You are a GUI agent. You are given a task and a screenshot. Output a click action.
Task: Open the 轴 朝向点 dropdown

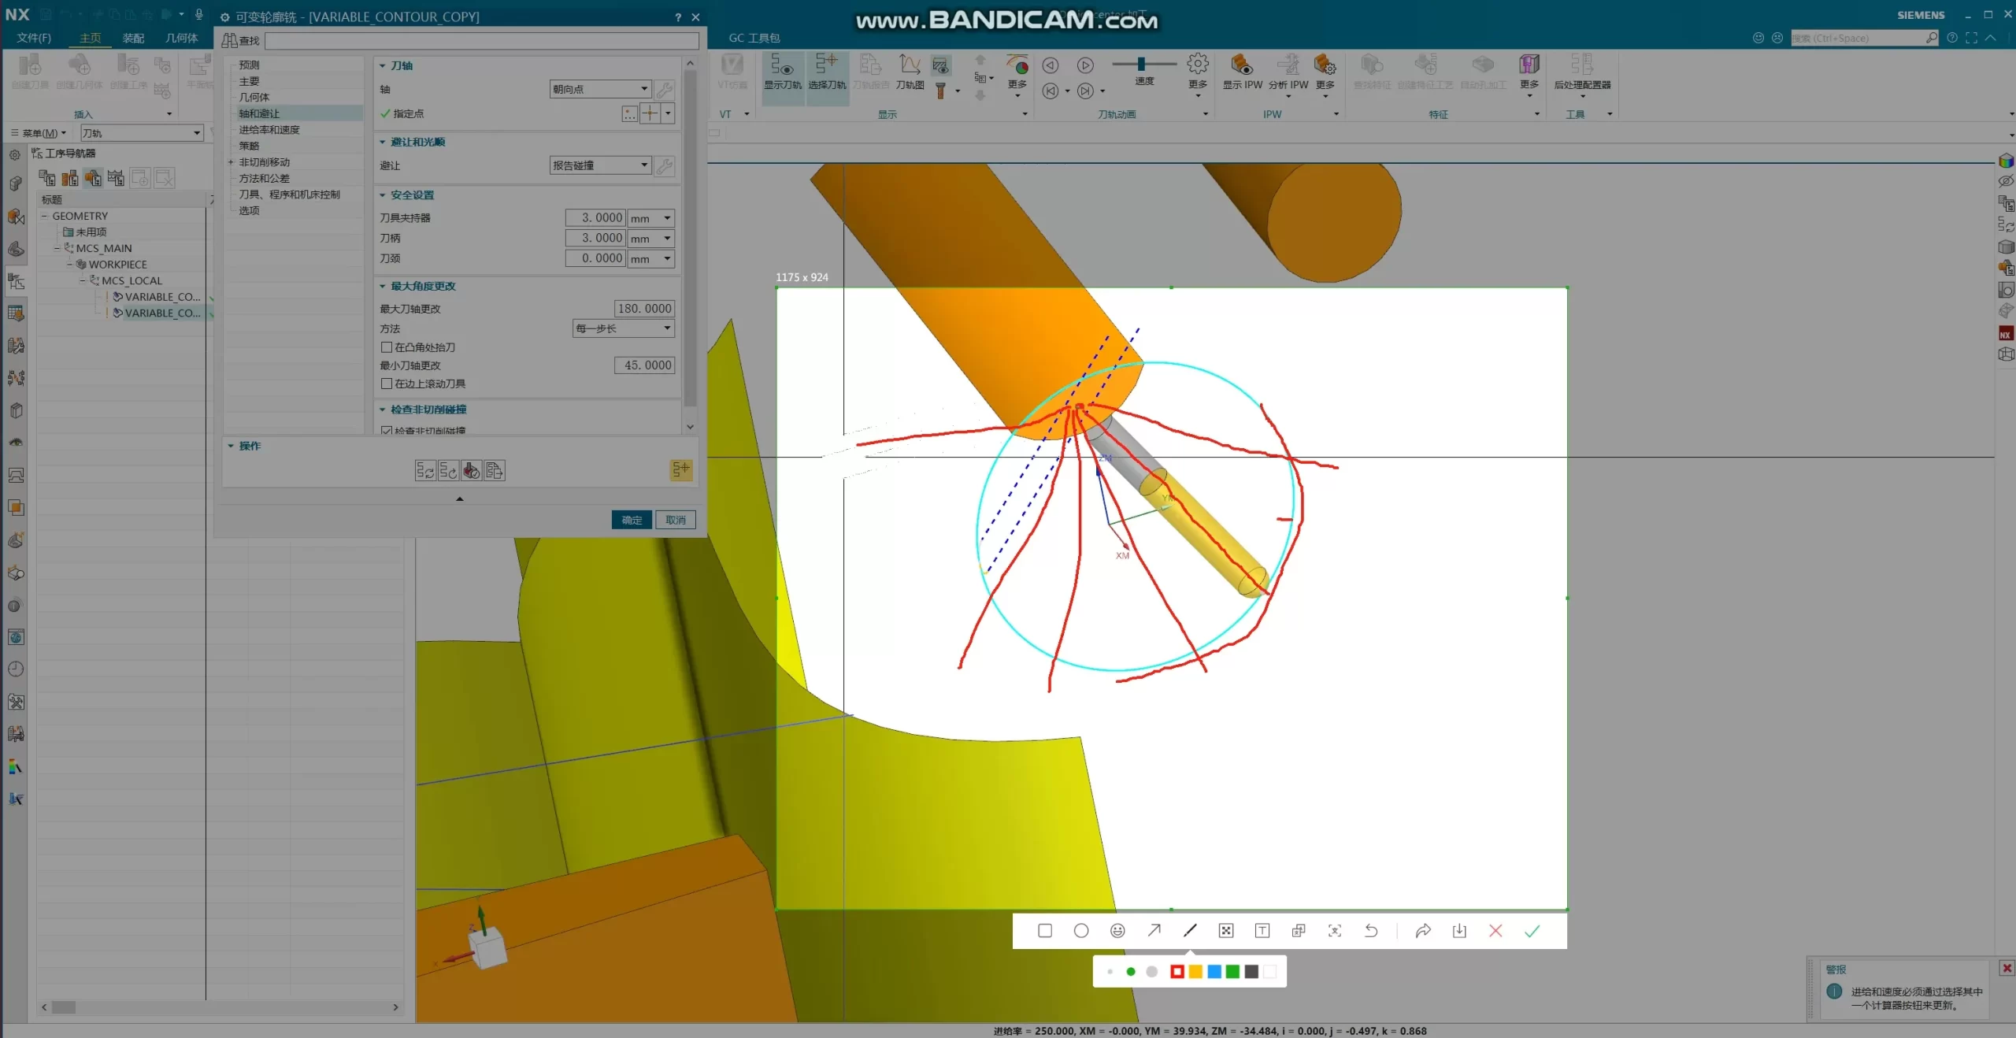pos(600,89)
